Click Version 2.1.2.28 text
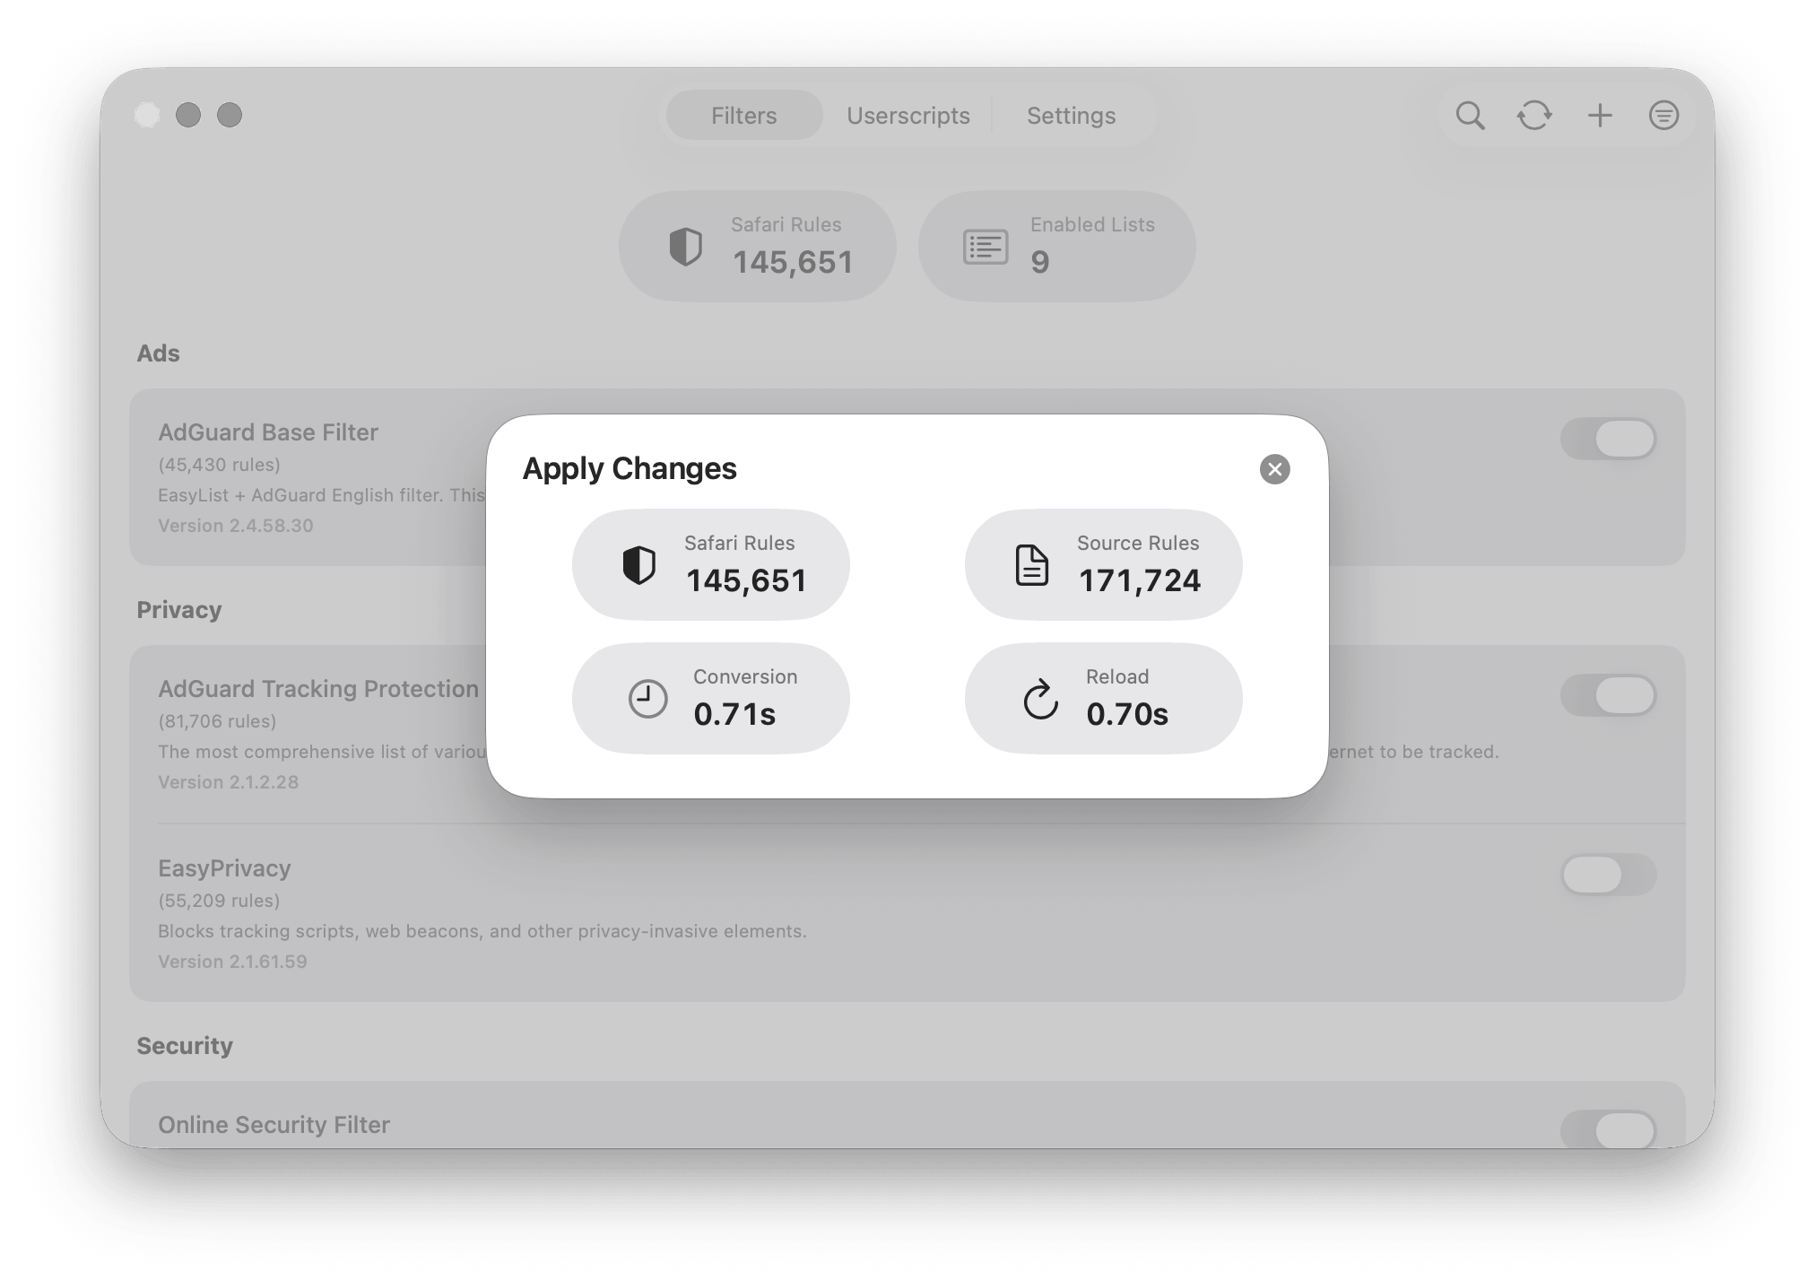1815x1281 pixels. pos(229,782)
